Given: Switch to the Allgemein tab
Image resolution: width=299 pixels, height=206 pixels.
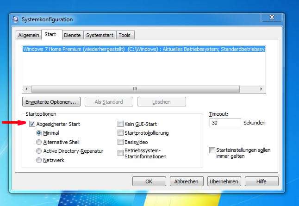Looking at the screenshot, I should 29,35.
